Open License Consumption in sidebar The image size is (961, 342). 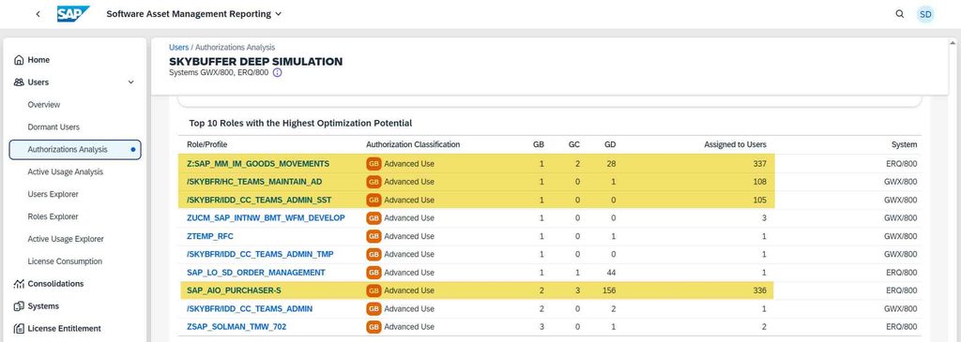coord(65,261)
